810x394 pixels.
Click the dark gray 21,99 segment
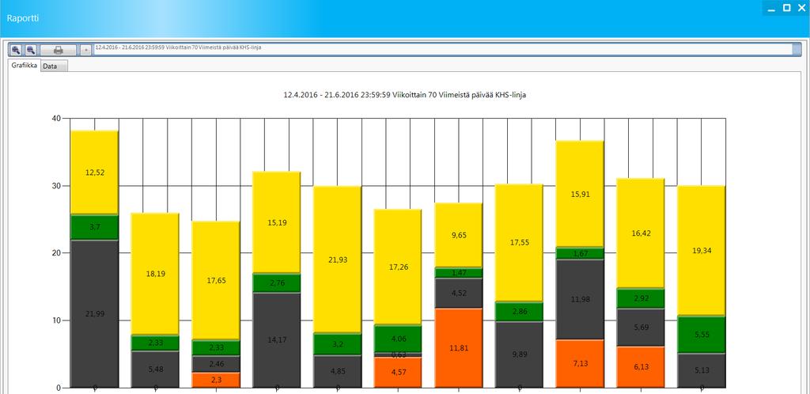pos(95,313)
